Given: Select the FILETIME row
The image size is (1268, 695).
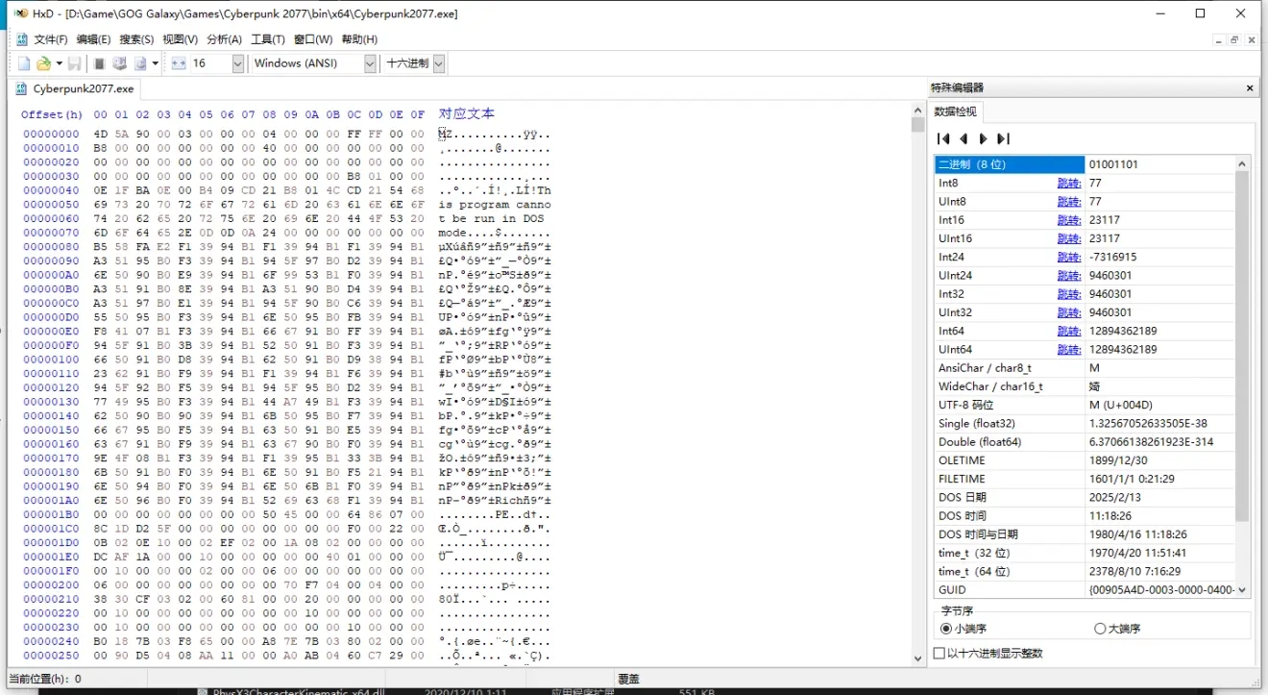Looking at the screenshot, I should (1085, 479).
